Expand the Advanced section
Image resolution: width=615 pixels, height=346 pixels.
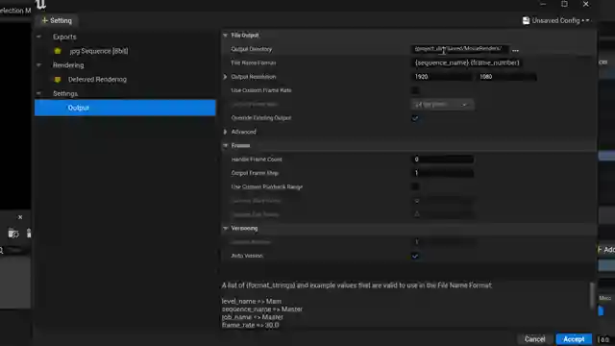pos(225,132)
